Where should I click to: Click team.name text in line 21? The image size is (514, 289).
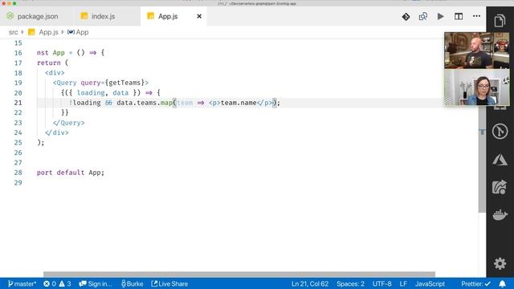[239, 103]
